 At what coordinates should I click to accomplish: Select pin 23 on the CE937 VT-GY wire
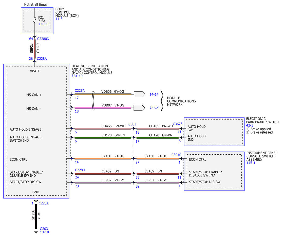click(x=77, y=186)
